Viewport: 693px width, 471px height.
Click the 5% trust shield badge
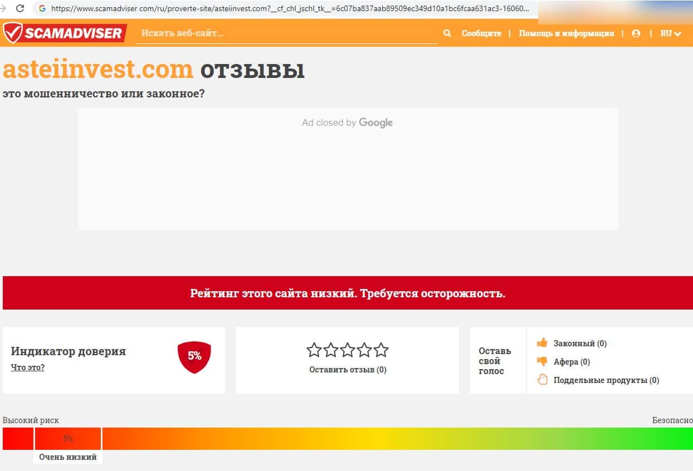[x=194, y=357]
